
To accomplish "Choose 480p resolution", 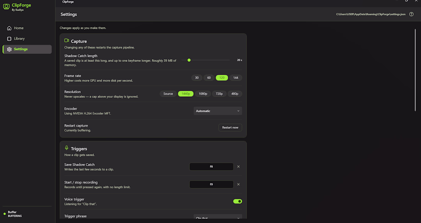I will (235, 94).
